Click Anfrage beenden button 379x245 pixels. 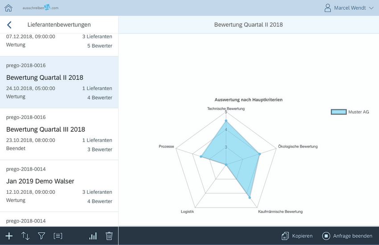pos(347,236)
